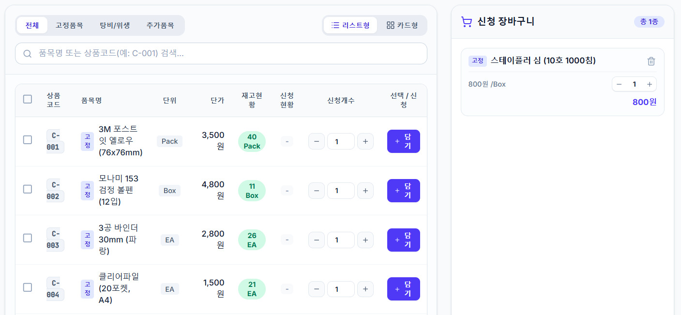Click the 11 Box stock badge
681x315 pixels.
pyautogui.click(x=252, y=191)
